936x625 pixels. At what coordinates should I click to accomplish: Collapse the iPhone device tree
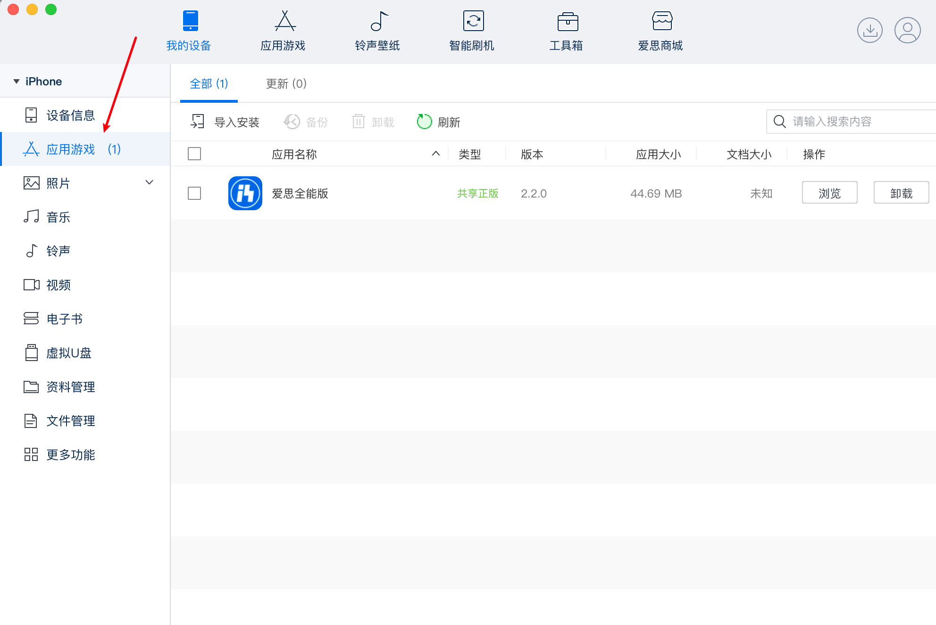point(17,82)
